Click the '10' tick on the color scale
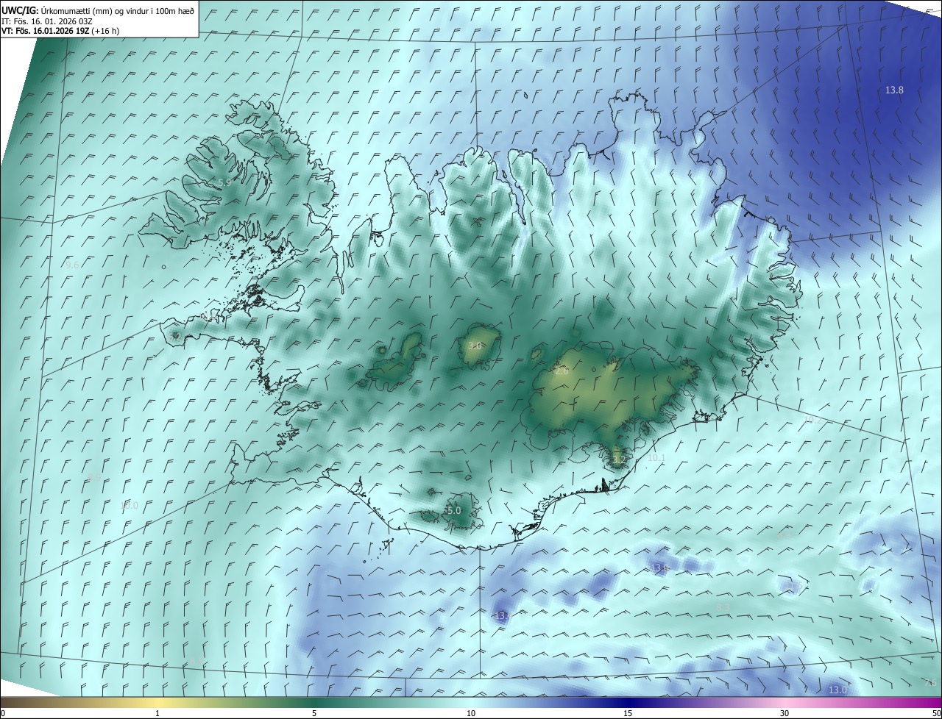This screenshot has width=942, height=719. [x=471, y=713]
